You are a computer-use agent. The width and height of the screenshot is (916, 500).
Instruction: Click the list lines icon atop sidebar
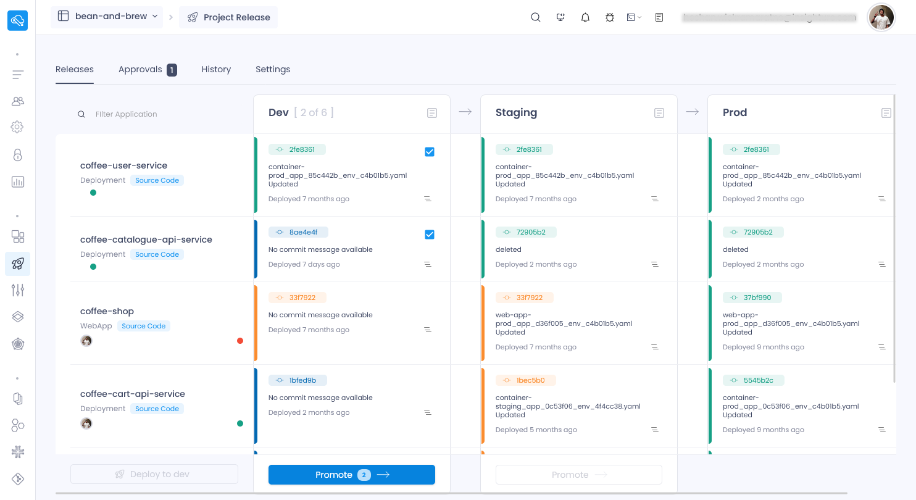click(18, 75)
